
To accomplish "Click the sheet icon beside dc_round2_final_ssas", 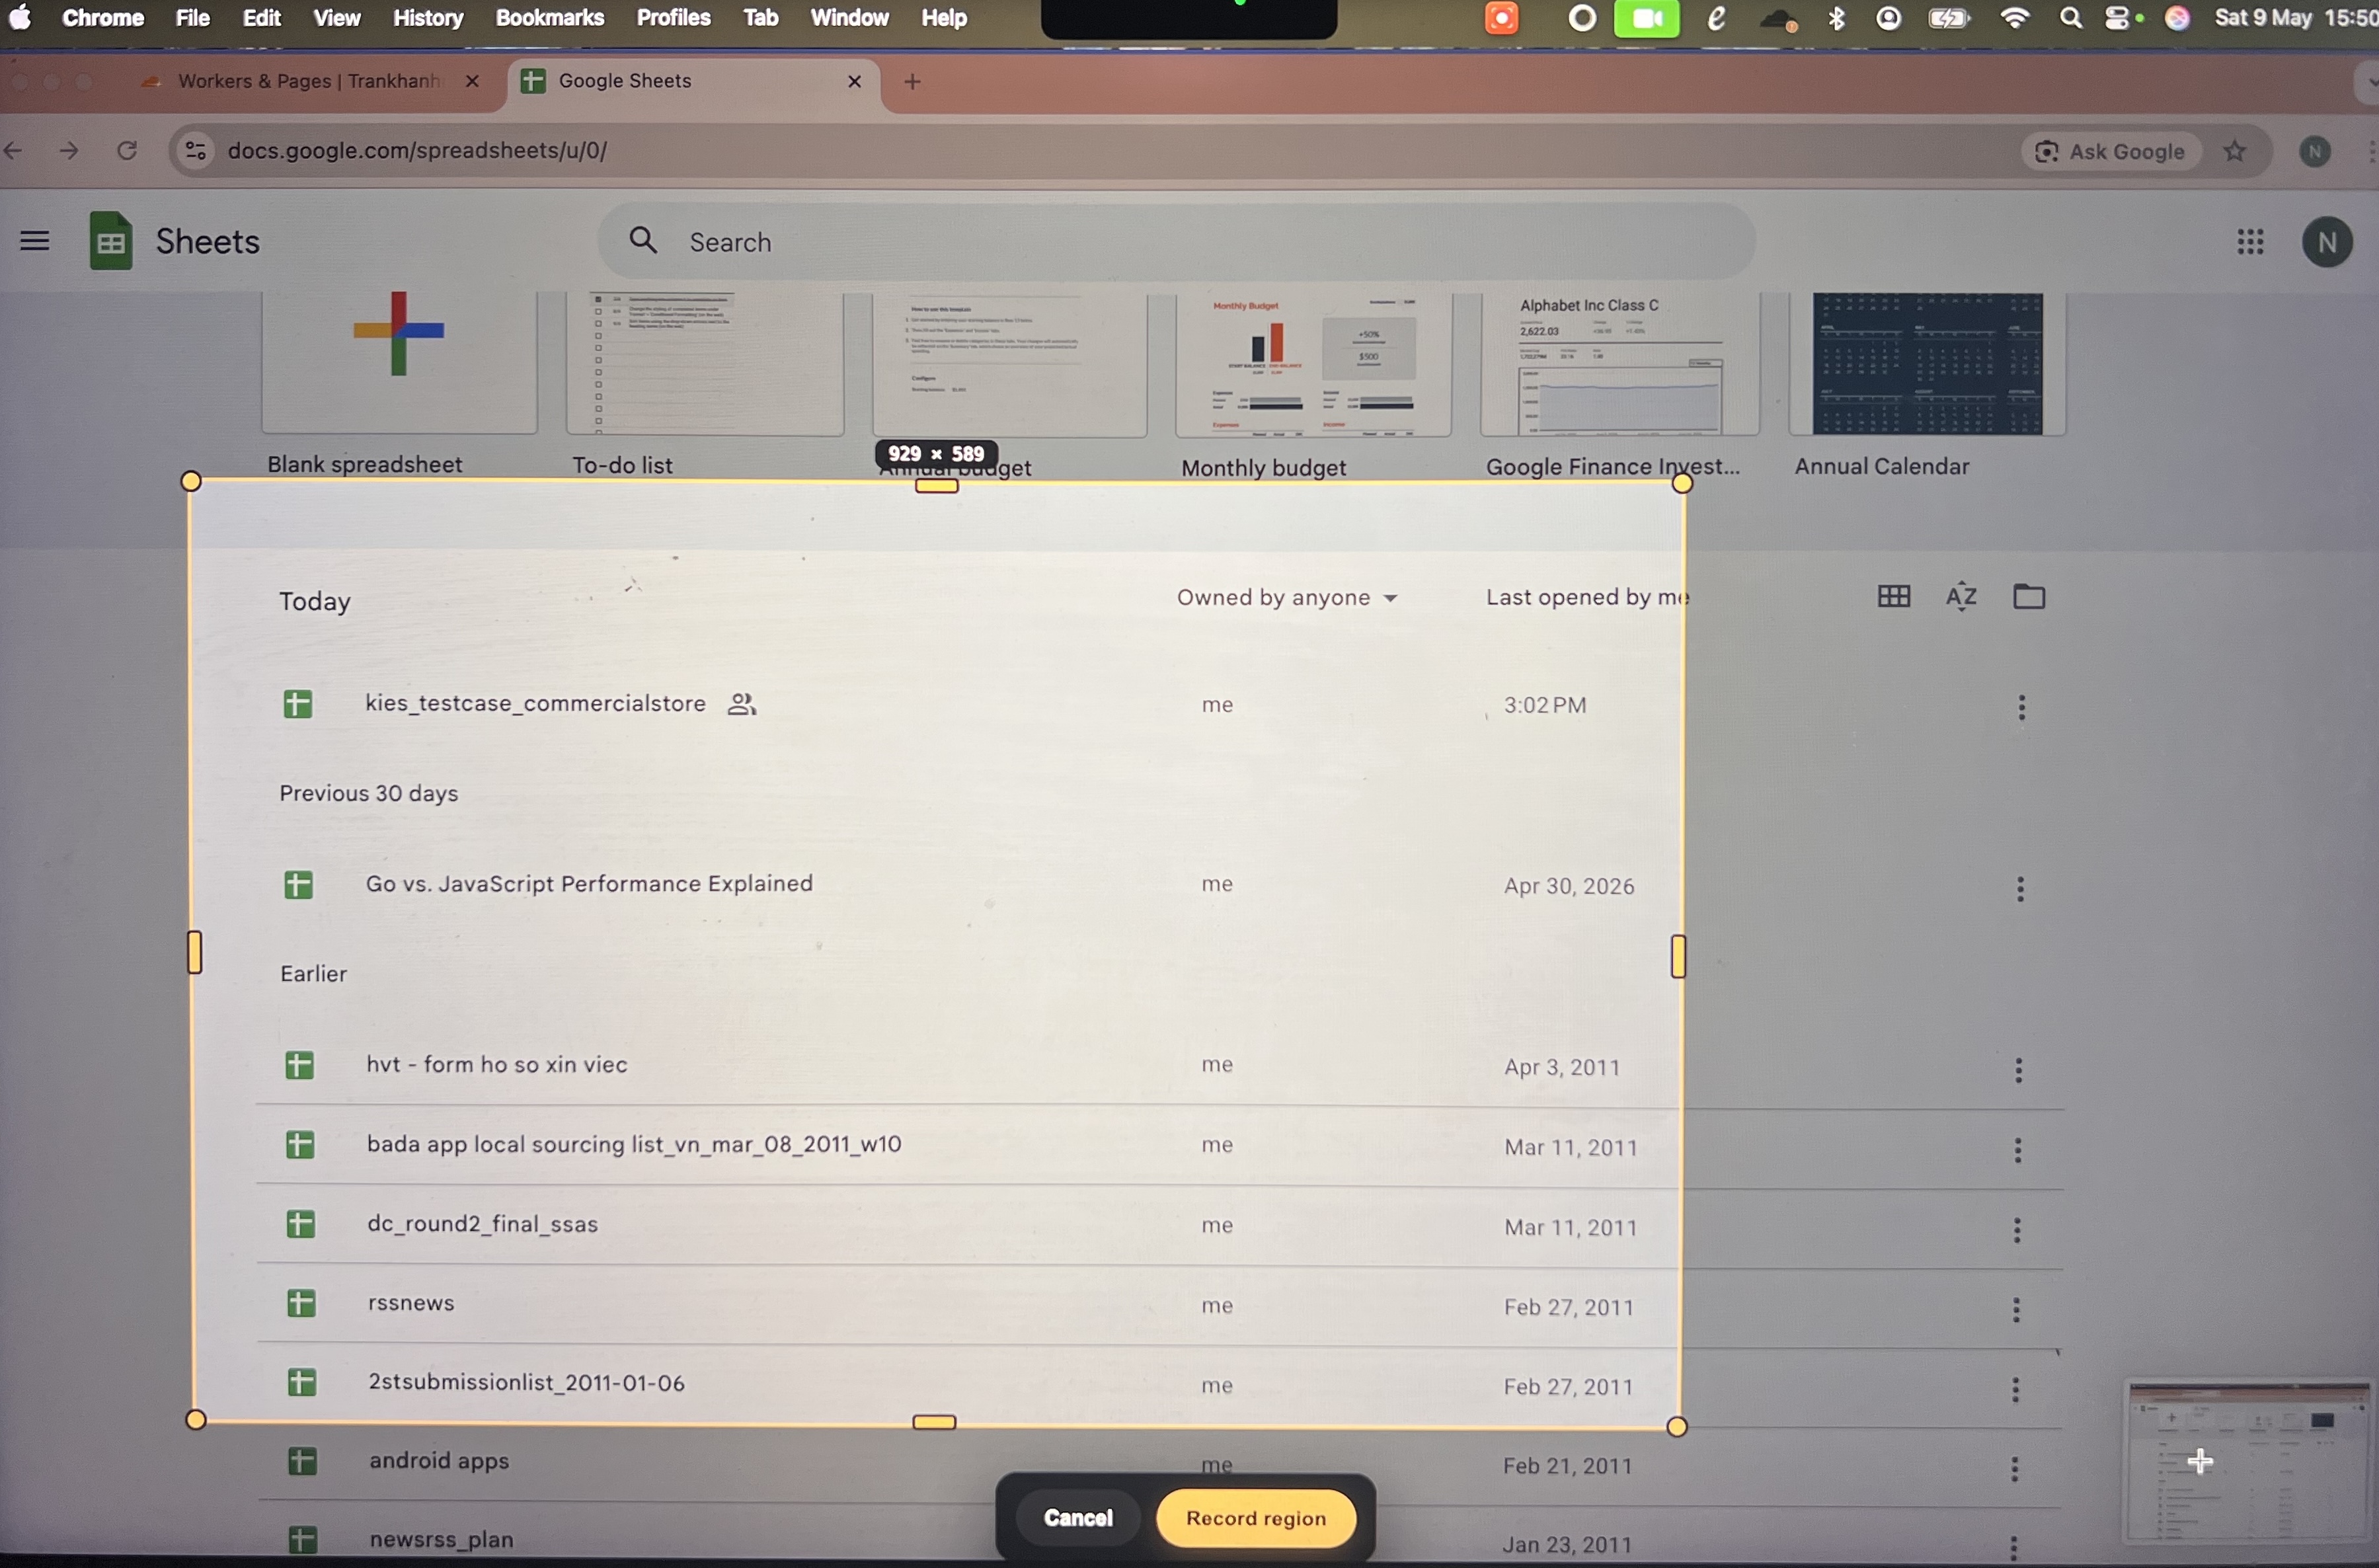I will coord(300,1224).
